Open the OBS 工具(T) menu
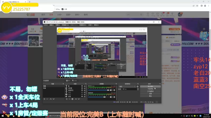 click(90, 25)
